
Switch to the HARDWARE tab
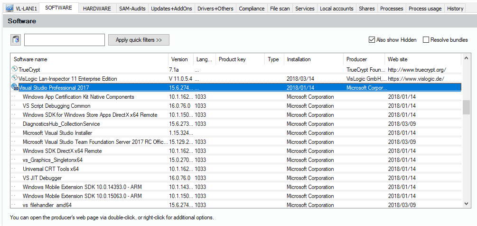[x=97, y=8]
